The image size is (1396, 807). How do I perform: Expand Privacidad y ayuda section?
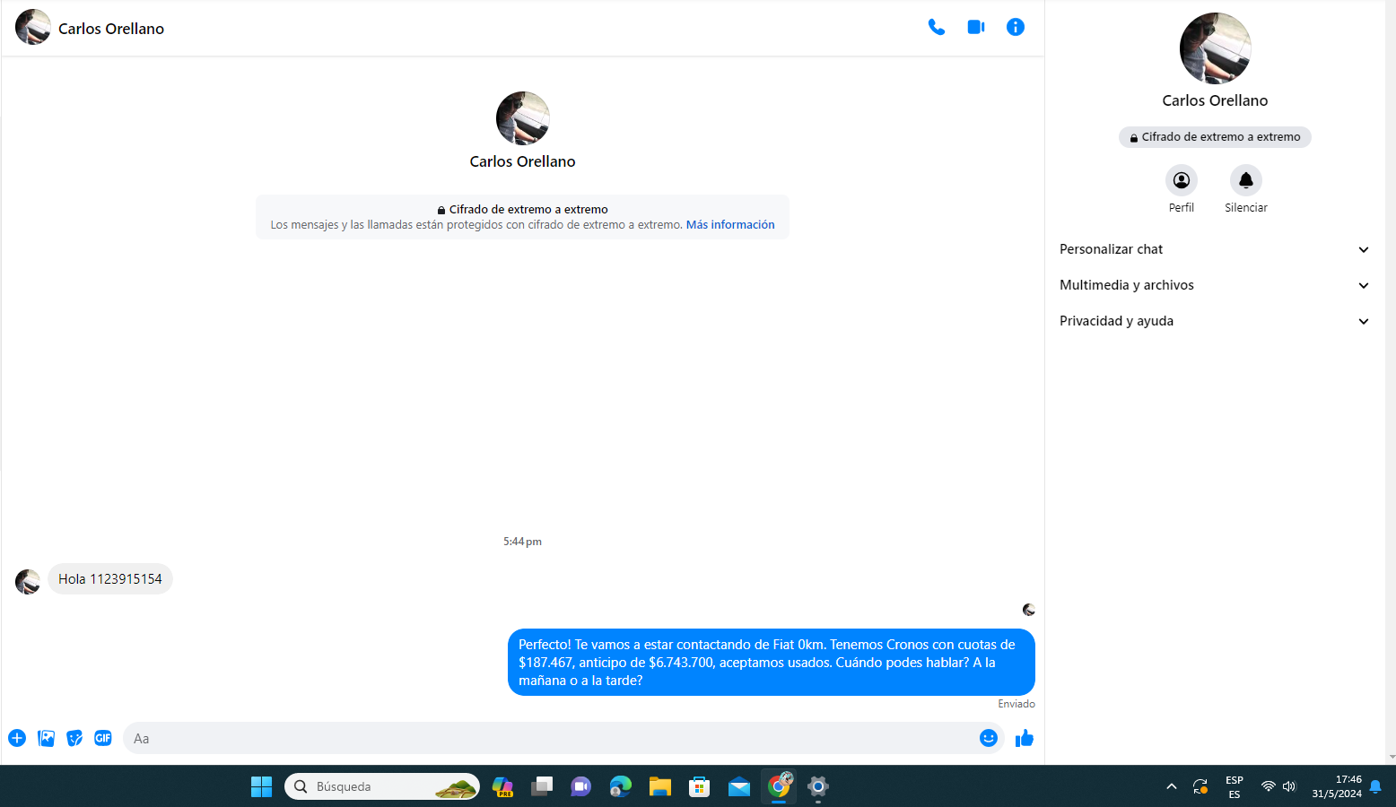(1214, 321)
